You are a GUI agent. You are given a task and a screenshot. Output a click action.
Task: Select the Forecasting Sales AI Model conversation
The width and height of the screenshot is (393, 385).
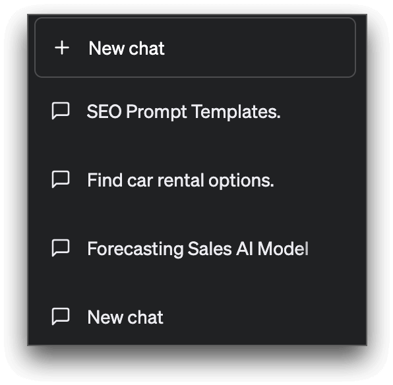pos(195,249)
